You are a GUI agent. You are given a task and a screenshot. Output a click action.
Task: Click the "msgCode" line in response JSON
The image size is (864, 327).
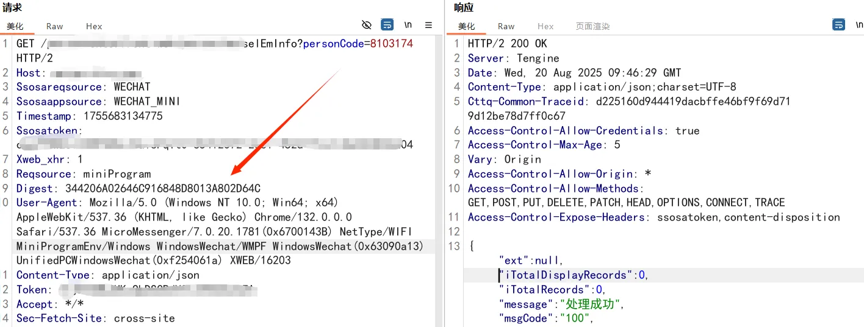click(x=545, y=318)
